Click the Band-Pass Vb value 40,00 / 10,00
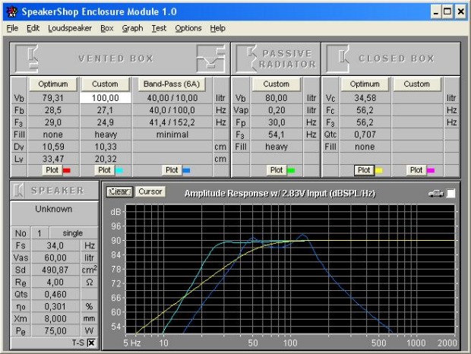This screenshot has height=354, width=471. [172, 98]
